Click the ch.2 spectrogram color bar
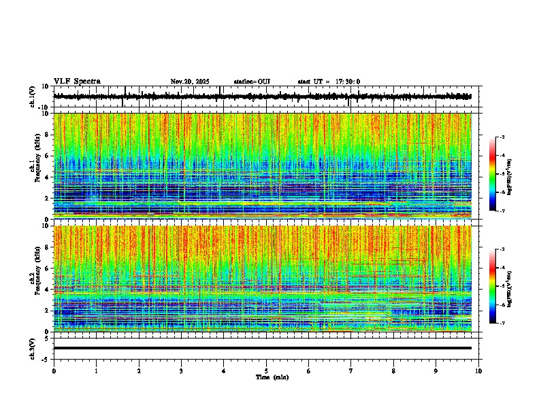This screenshot has width=539, height=416. click(x=493, y=286)
